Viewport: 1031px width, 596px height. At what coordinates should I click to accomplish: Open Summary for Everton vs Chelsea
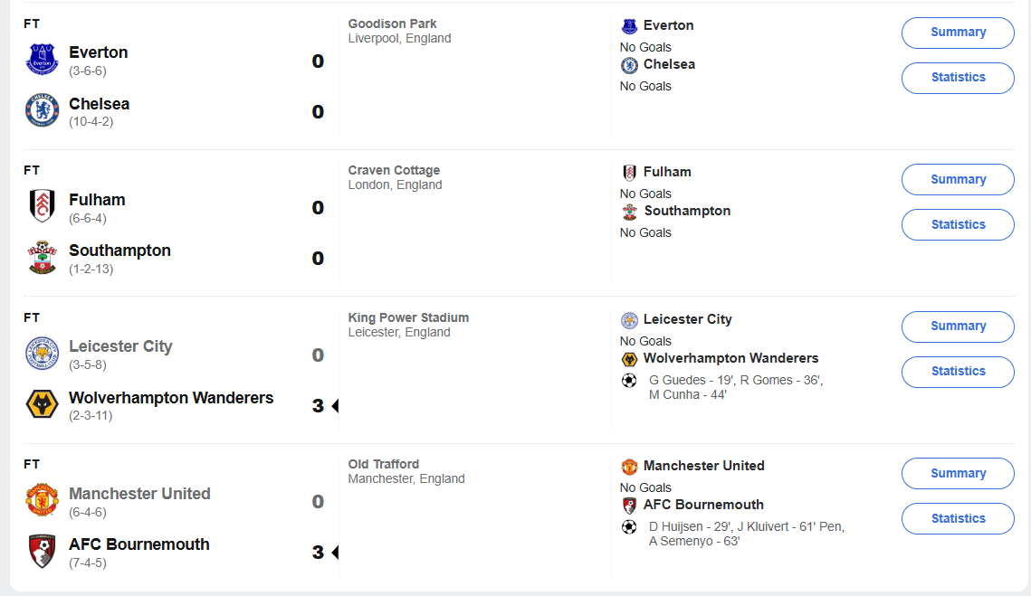958,33
